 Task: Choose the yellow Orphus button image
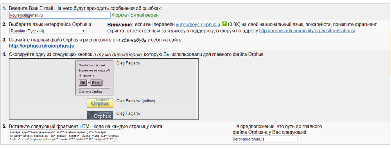point(100,103)
